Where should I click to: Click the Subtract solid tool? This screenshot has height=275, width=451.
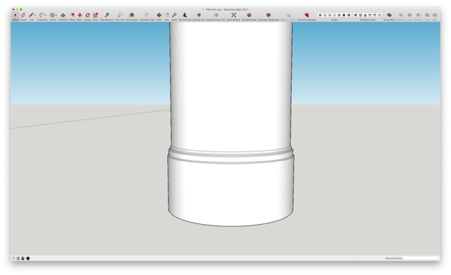[x=419, y=15]
